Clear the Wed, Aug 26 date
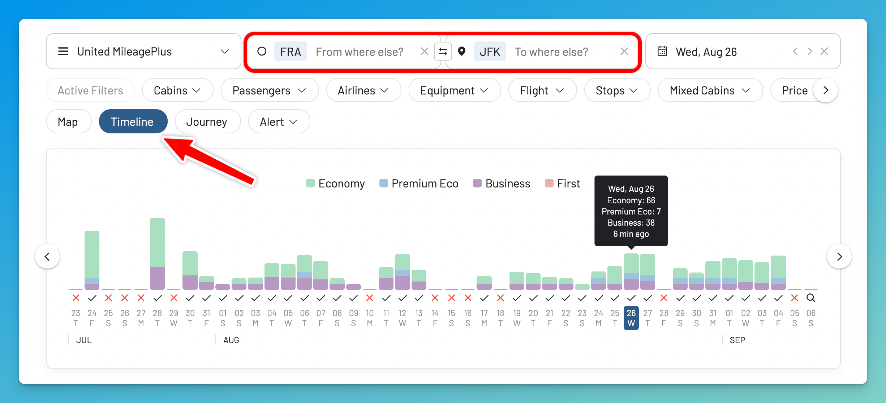Screen dimensions: 886x403 [x=824, y=51]
